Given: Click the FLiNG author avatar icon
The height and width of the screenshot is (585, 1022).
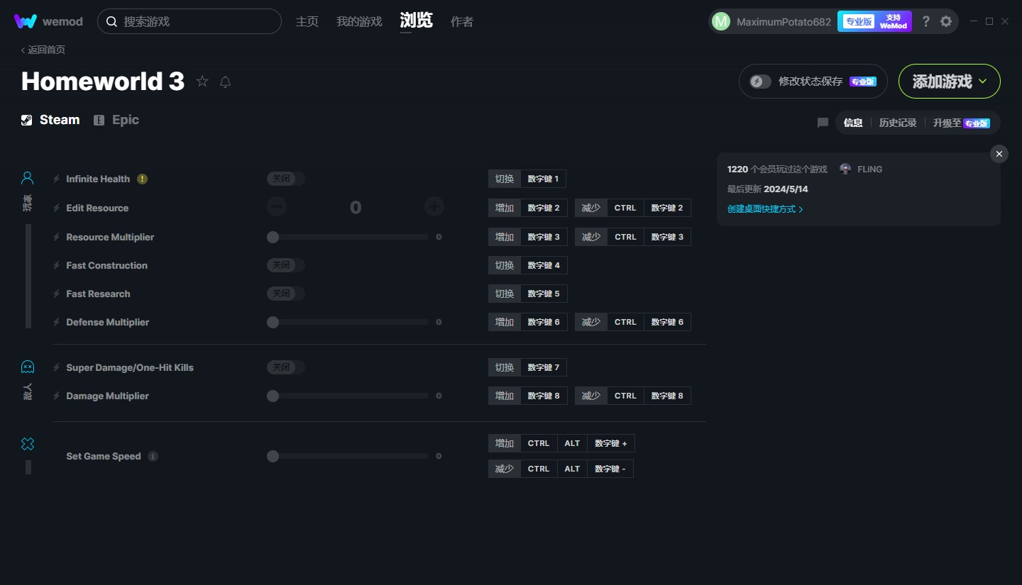Looking at the screenshot, I should click(x=845, y=169).
